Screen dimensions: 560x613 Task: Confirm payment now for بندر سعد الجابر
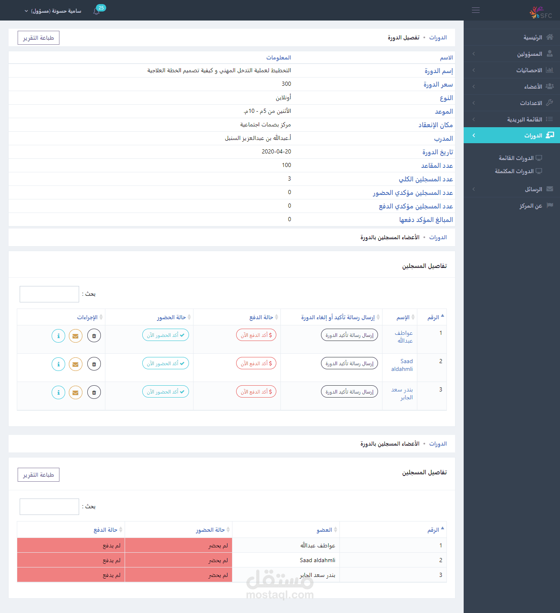click(x=256, y=392)
